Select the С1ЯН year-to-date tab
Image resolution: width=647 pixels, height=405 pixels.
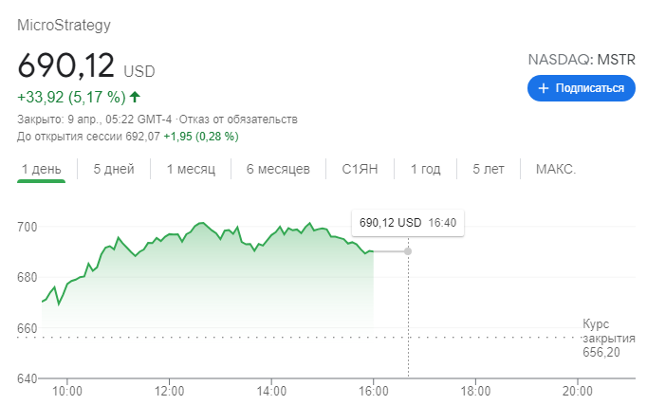tap(360, 169)
